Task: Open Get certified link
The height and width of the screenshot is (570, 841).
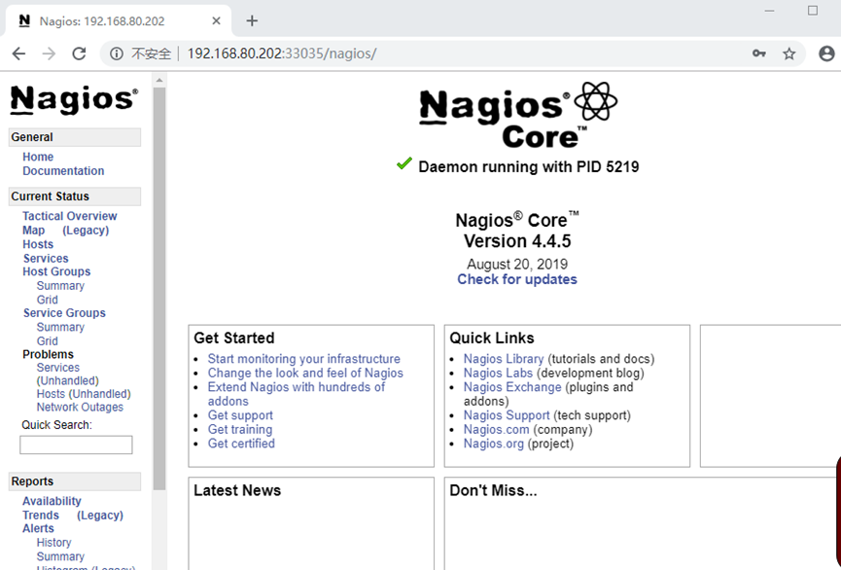Action: [x=241, y=444]
